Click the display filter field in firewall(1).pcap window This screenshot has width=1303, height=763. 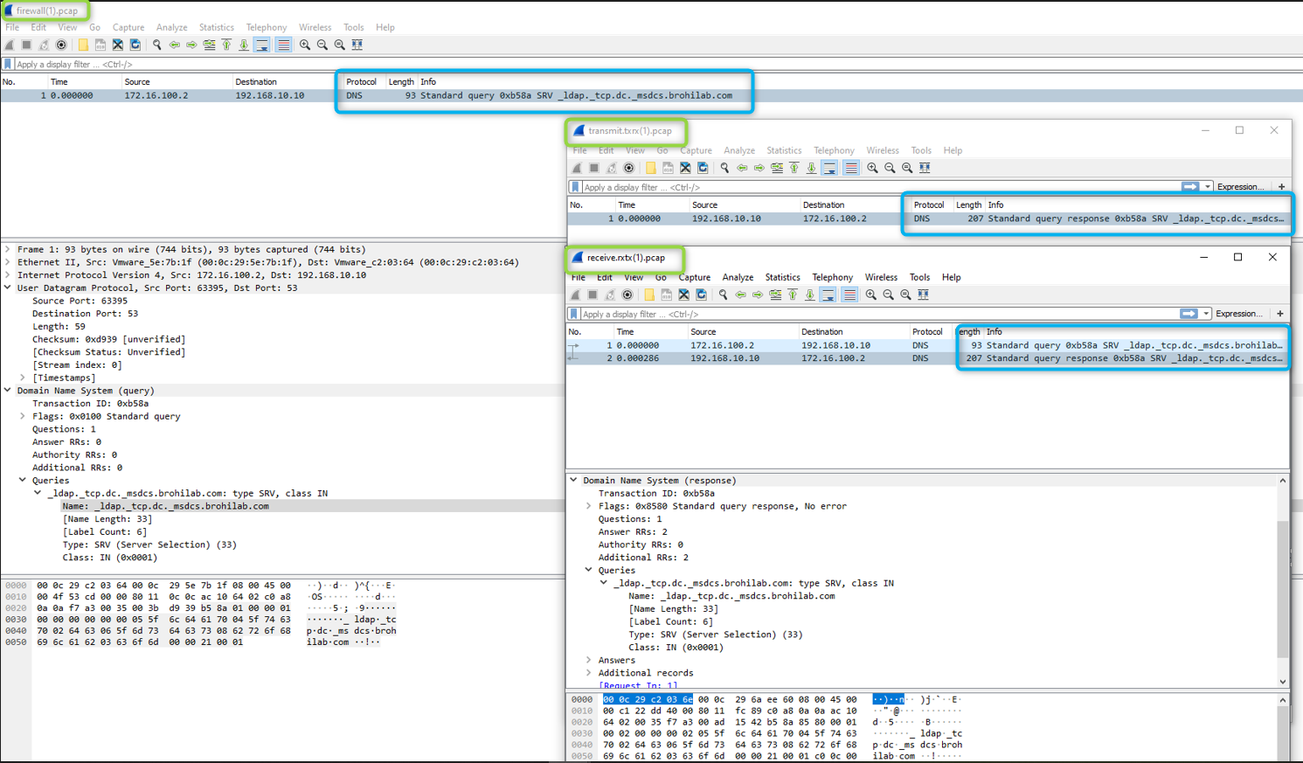pos(262,64)
